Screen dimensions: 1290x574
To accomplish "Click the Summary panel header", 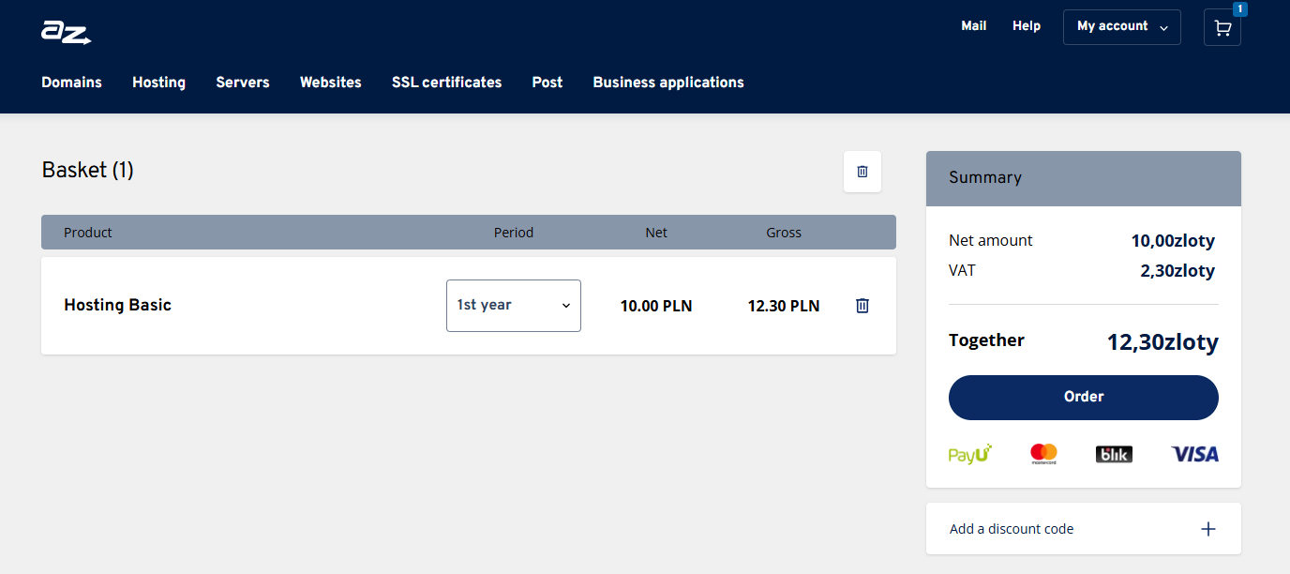I will (1084, 178).
